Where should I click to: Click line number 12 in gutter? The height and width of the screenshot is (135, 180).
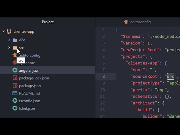(102, 103)
